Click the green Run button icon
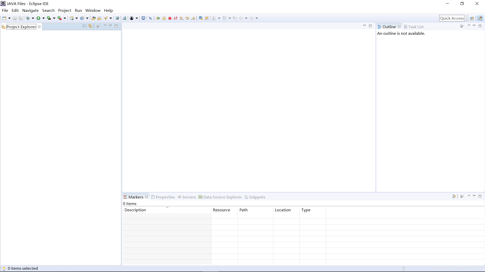This screenshot has height=272, width=485. coord(38,18)
